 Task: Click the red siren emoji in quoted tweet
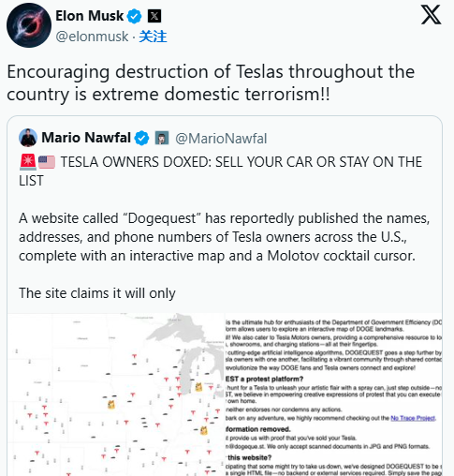point(28,162)
